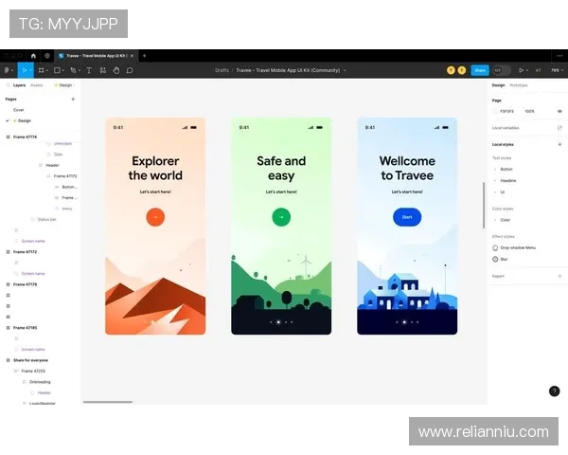The height and width of the screenshot is (455, 568).
Task: Select the Cover page in Pages list
Action: pyautogui.click(x=19, y=110)
